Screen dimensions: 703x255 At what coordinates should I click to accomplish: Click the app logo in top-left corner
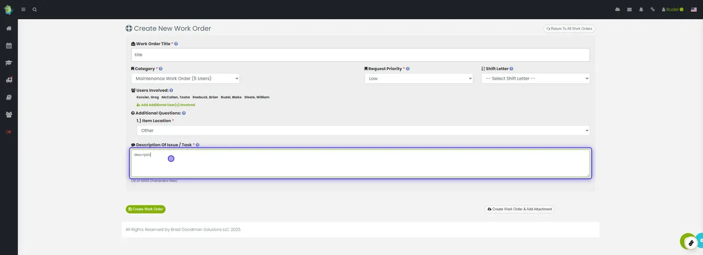tap(9, 10)
